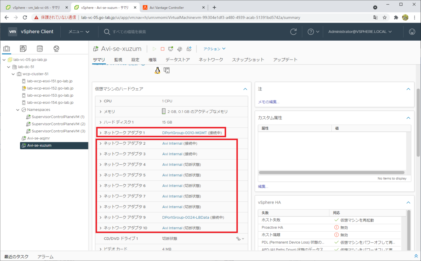Viewport: 421px width, 261px height.
Task: Switch to the 権限 tab
Action: [x=153, y=60]
